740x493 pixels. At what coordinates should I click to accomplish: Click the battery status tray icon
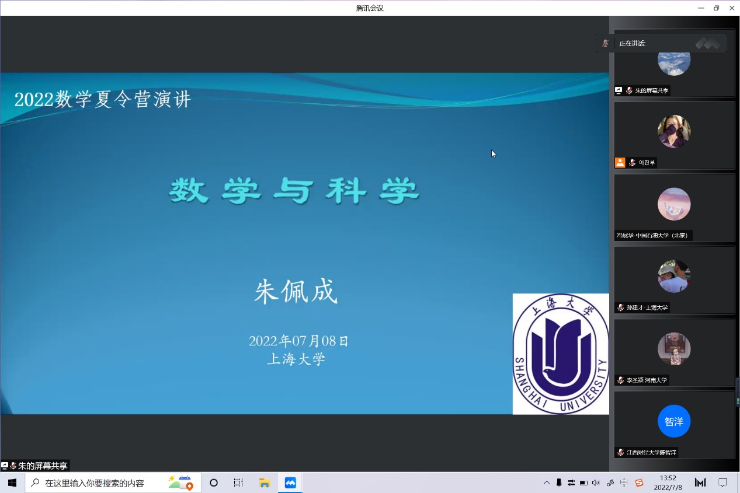(x=583, y=482)
